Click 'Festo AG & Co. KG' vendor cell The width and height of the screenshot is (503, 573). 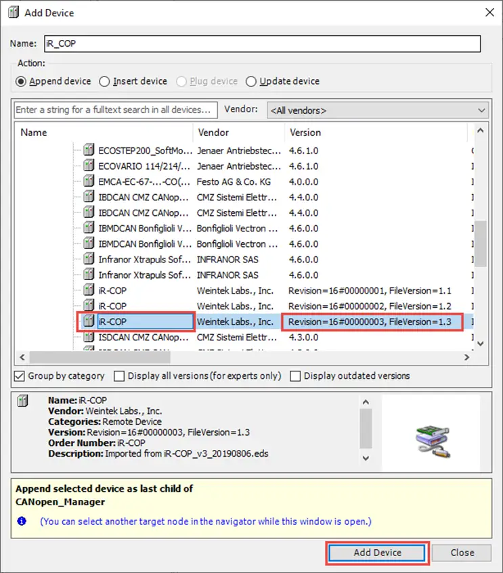[234, 181]
